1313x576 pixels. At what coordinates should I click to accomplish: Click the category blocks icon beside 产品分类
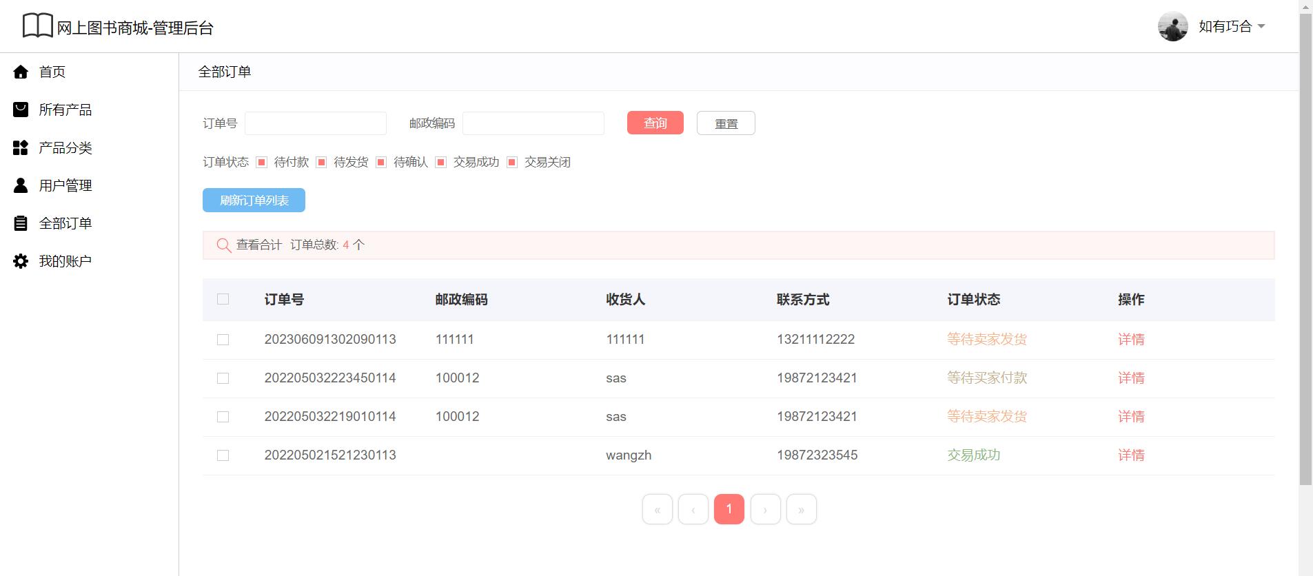pyautogui.click(x=21, y=147)
